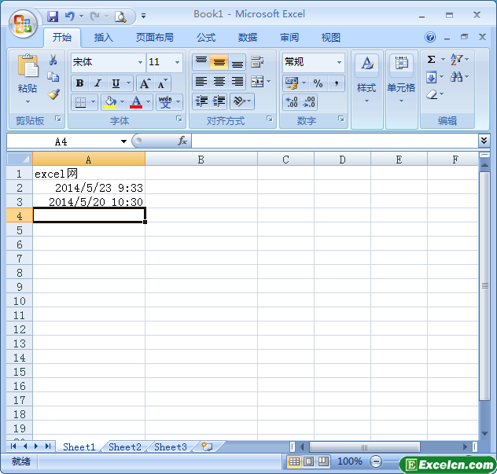Expand the Name Box dropdown
497x474 pixels.
(123, 141)
